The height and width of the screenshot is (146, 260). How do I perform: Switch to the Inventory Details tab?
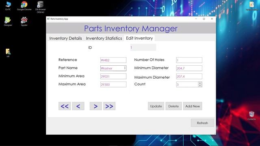[x=66, y=38]
